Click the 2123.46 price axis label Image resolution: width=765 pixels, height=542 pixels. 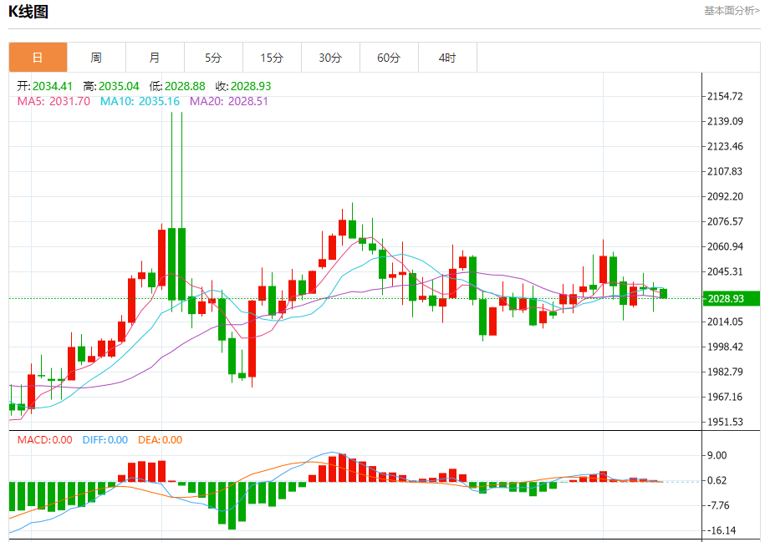pos(725,146)
